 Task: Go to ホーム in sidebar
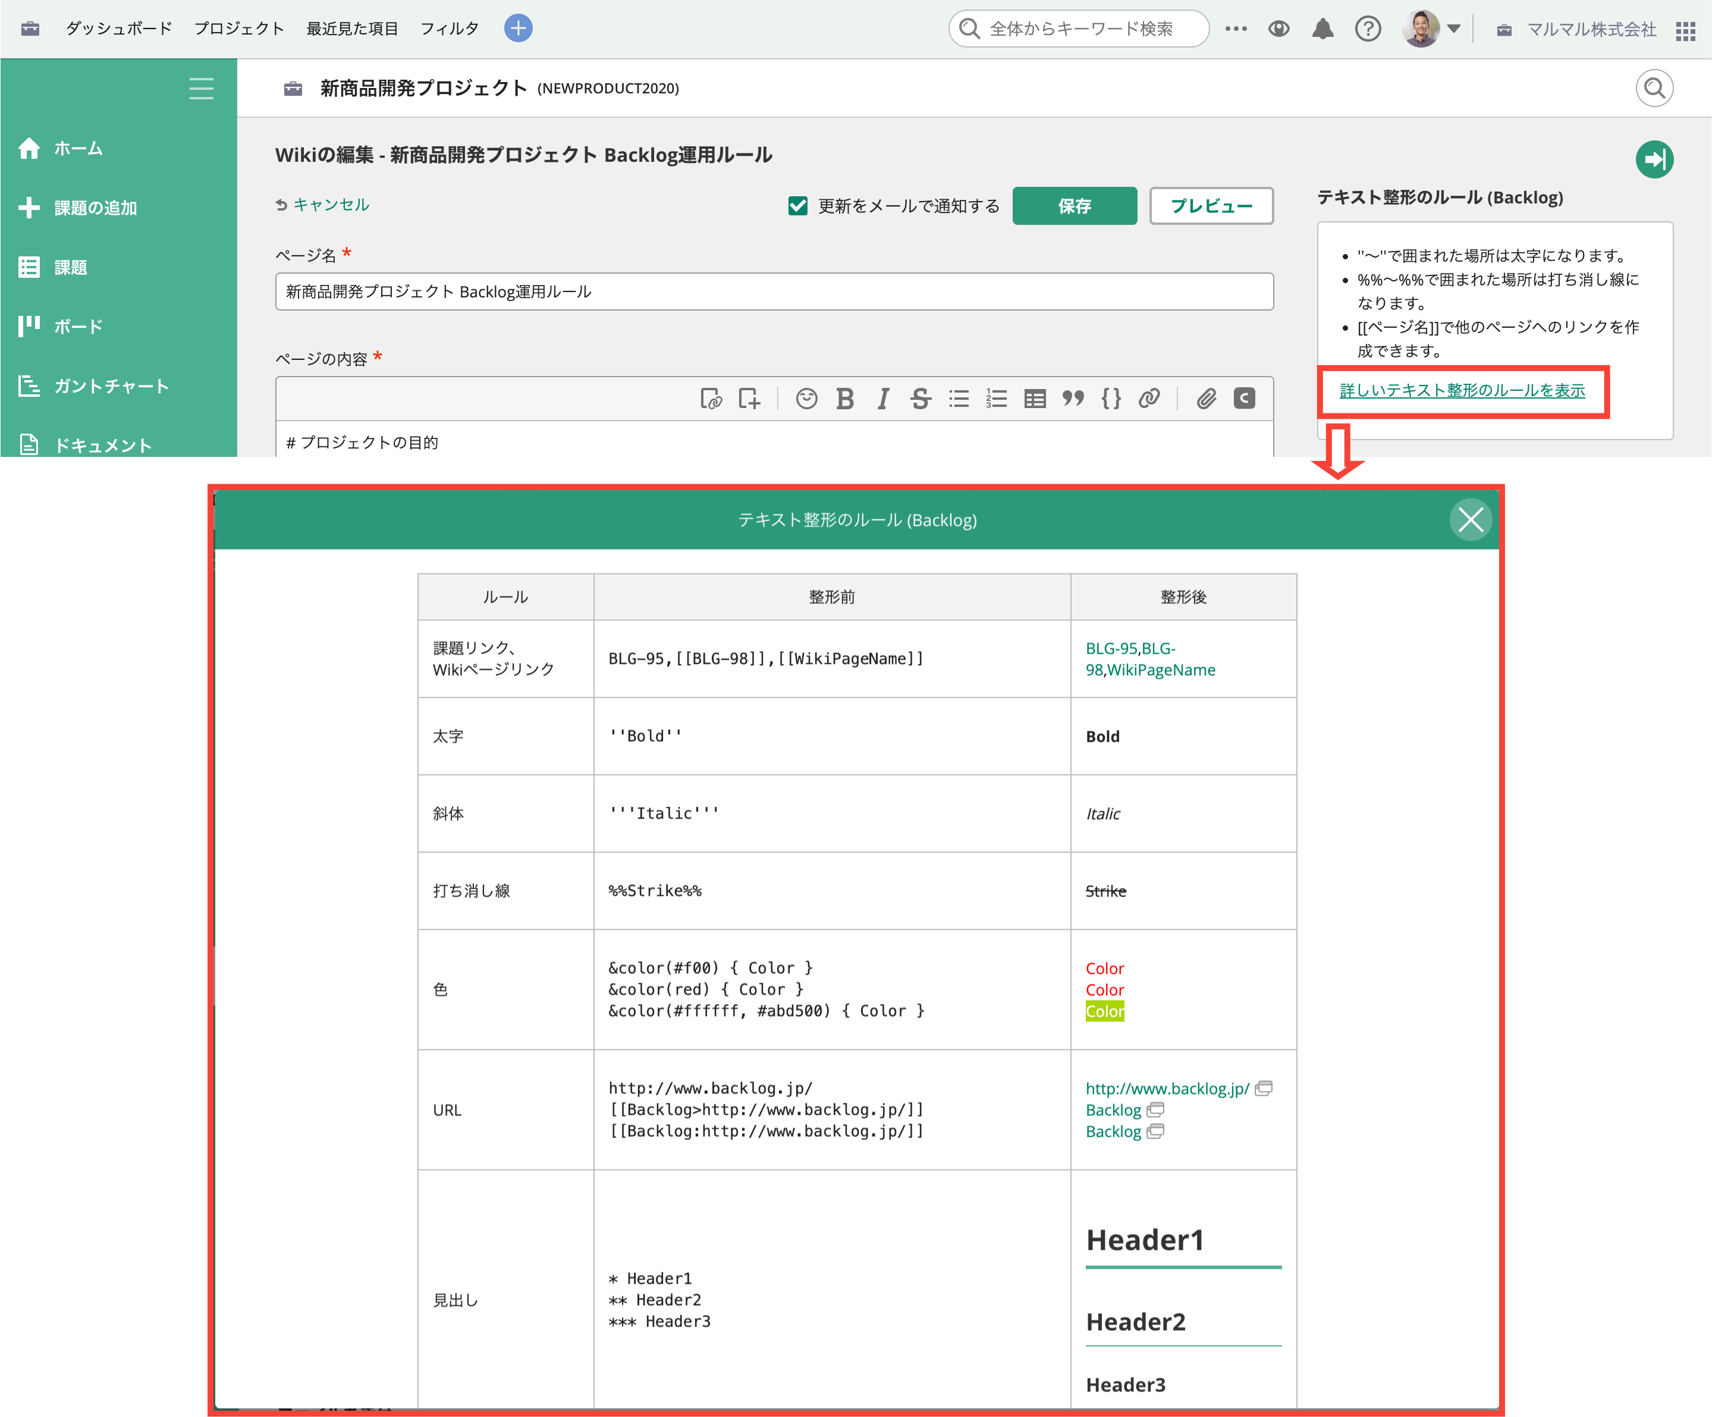[x=78, y=149]
